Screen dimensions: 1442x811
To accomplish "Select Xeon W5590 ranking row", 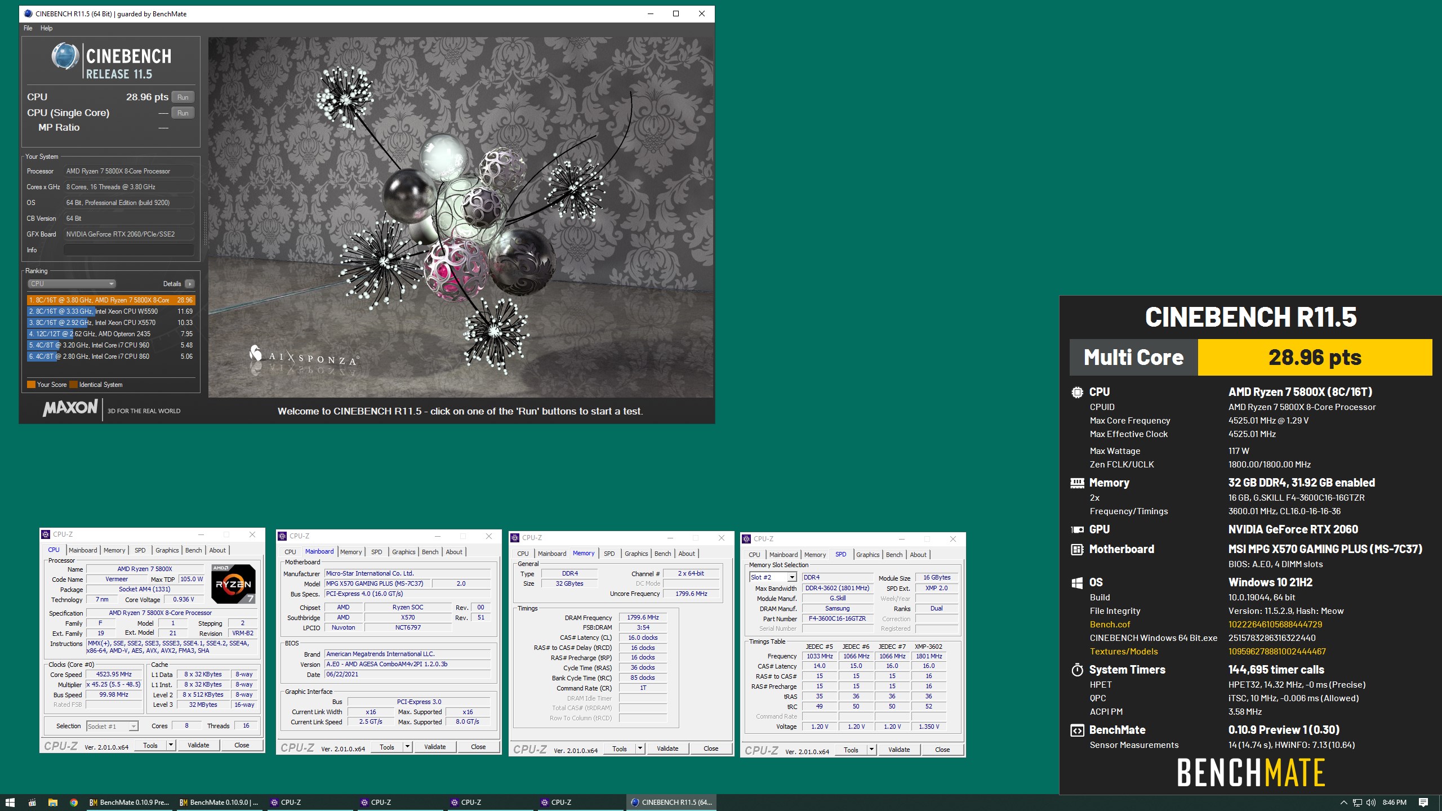I will 111,311.
